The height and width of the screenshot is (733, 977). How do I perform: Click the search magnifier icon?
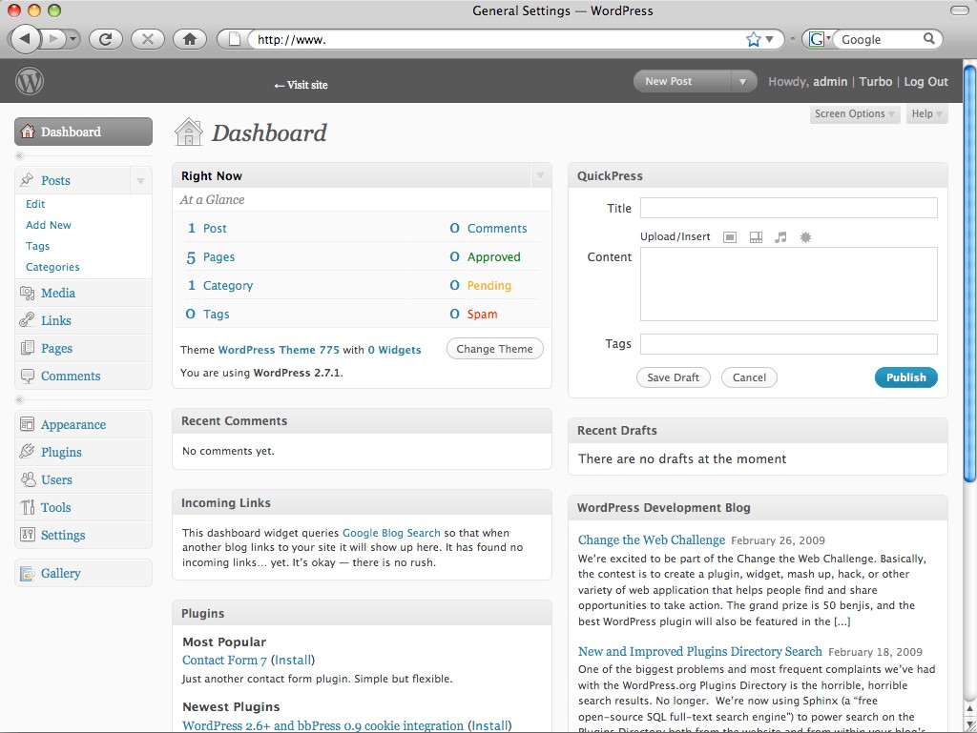tap(928, 38)
